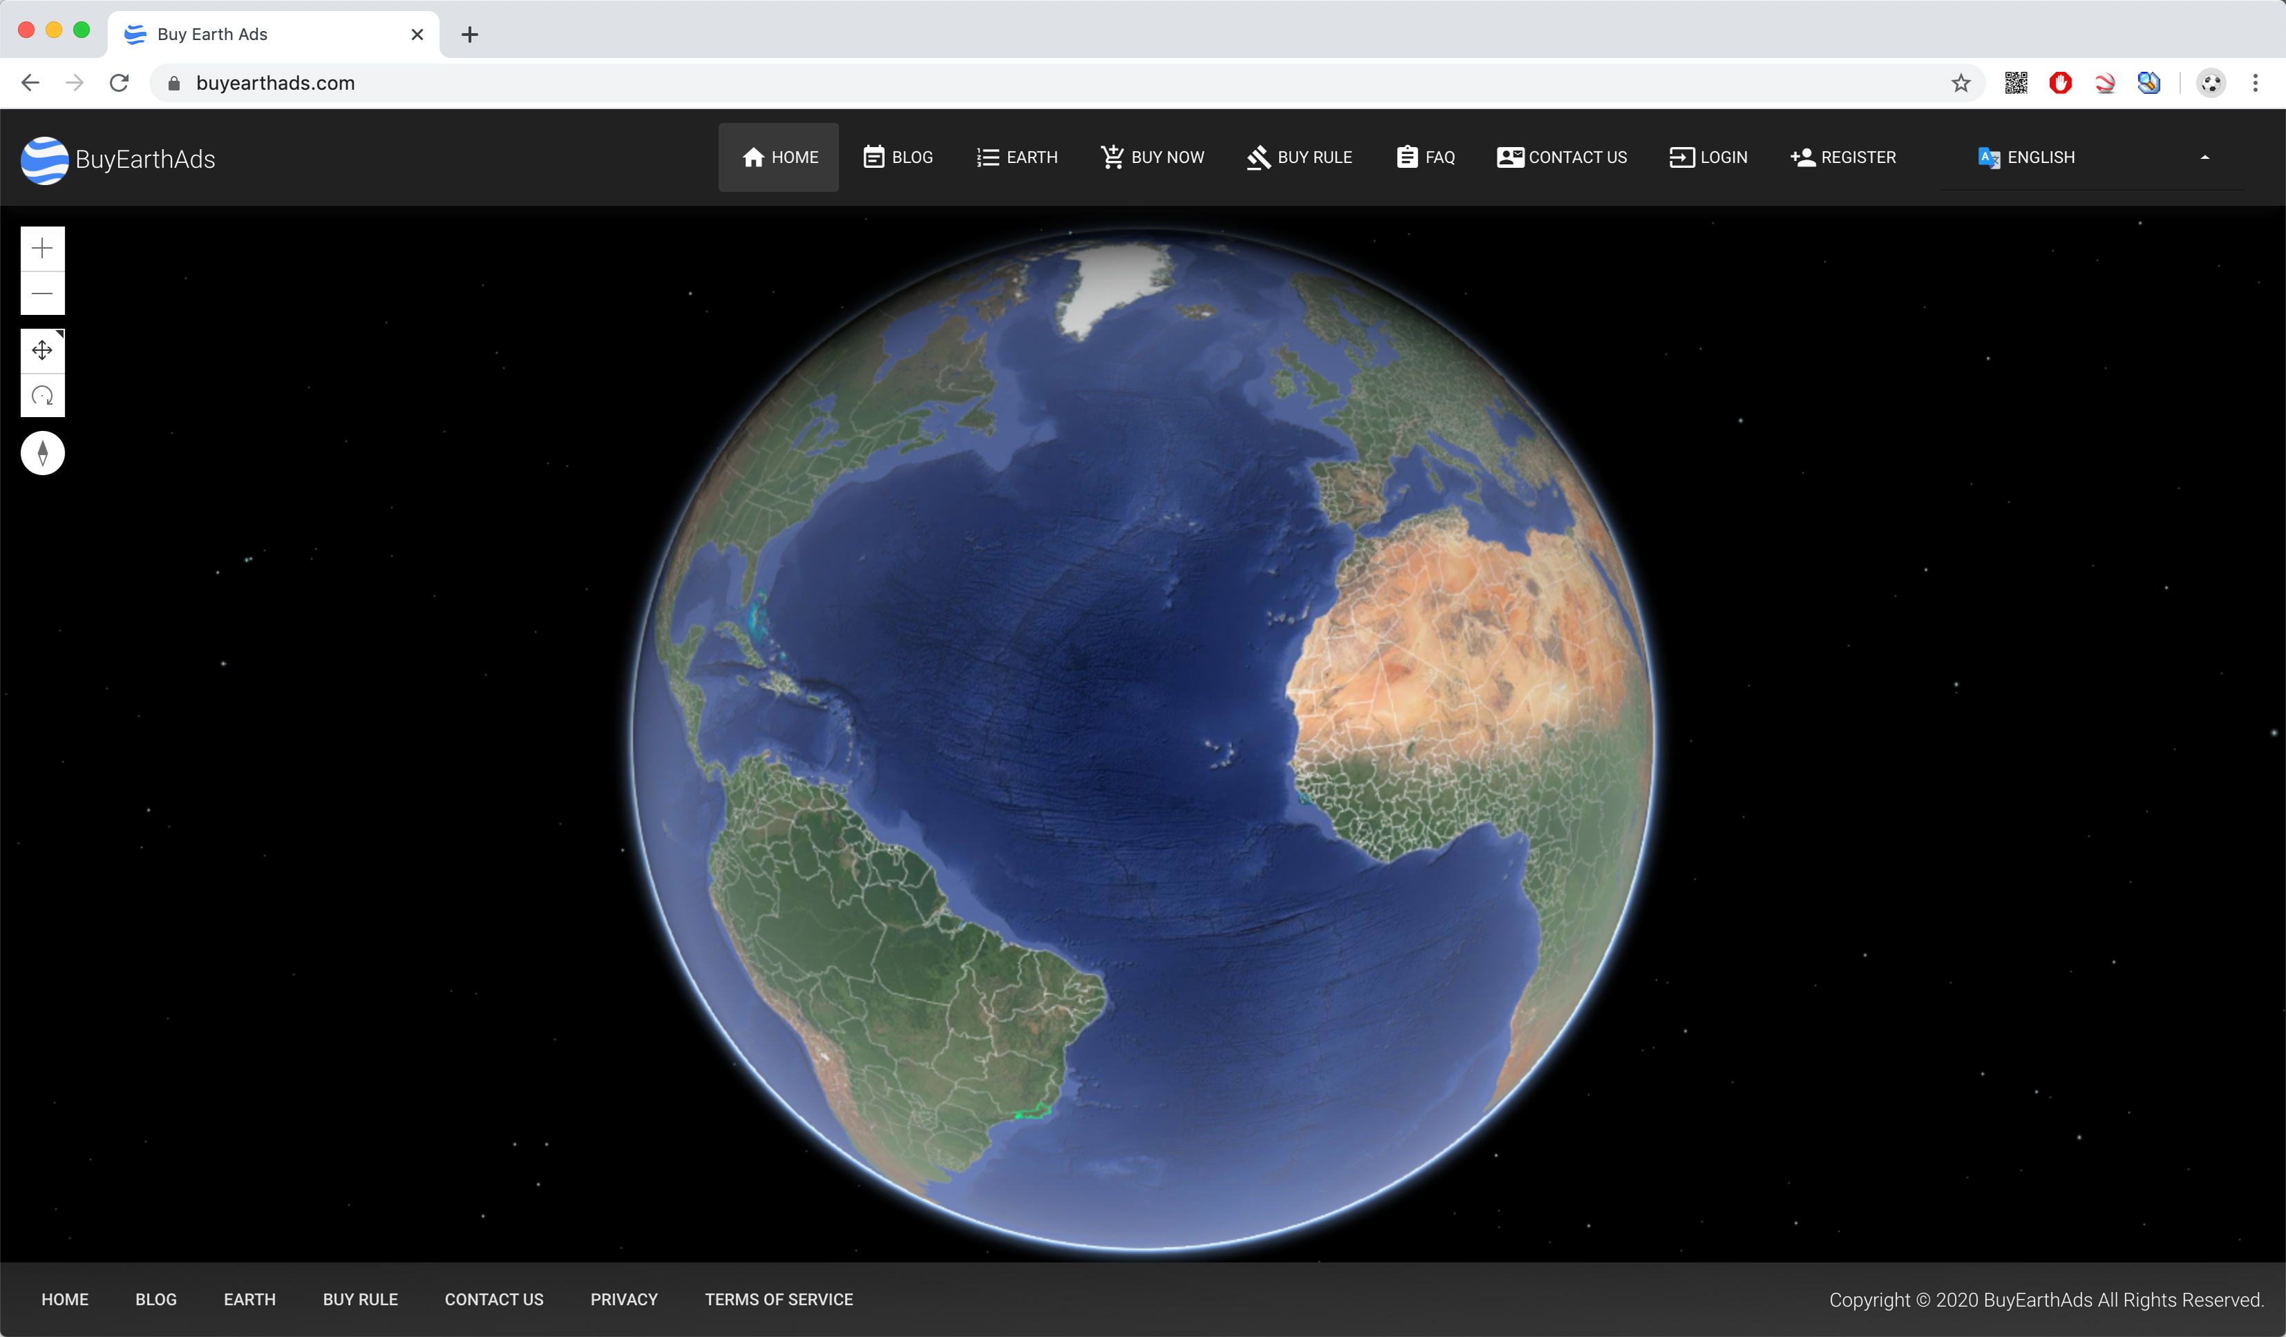Screen dimensions: 2286x1337
Task: Click the red adblocker extension icon
Action: [x=2060, y=84]
